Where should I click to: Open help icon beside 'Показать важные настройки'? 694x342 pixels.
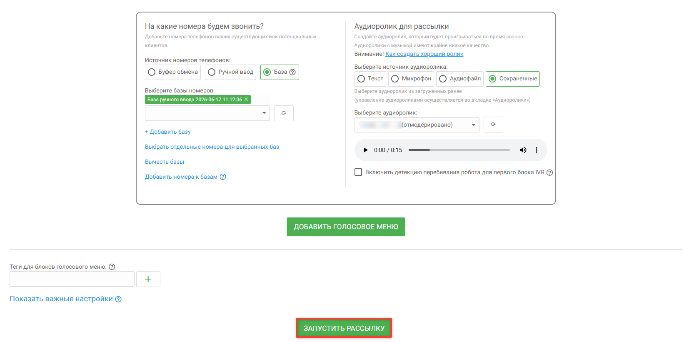click(x=118, y=299)
